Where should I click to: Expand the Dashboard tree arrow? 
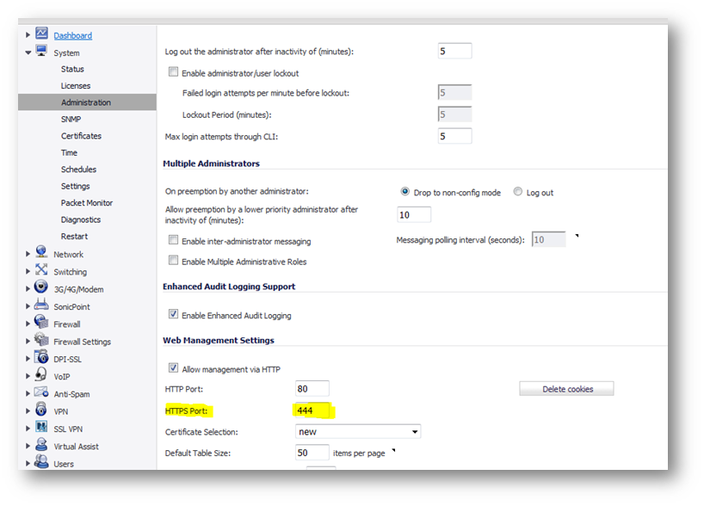(x=28, y=35)
